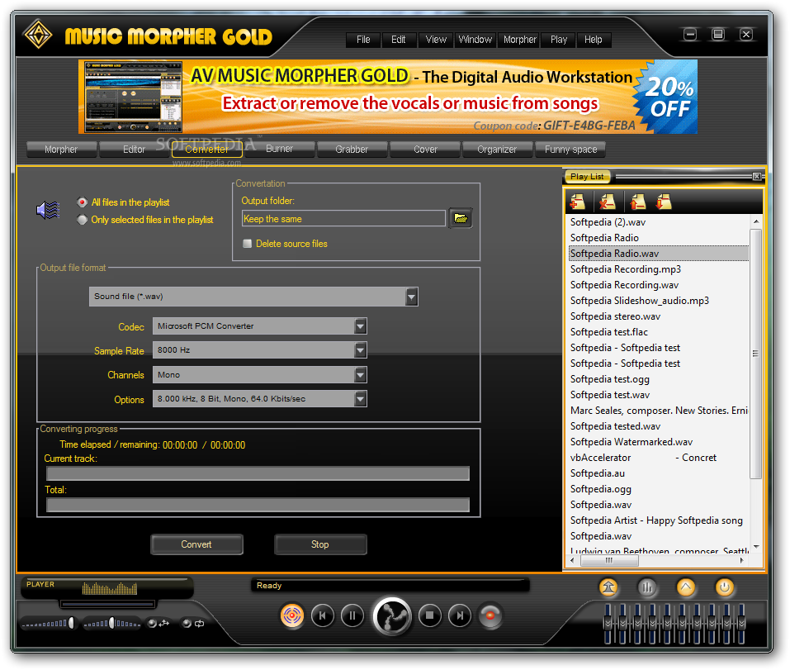790x670 pixels.
Task: Click the orange double up-arrow icon
Action: click(608, 587)
